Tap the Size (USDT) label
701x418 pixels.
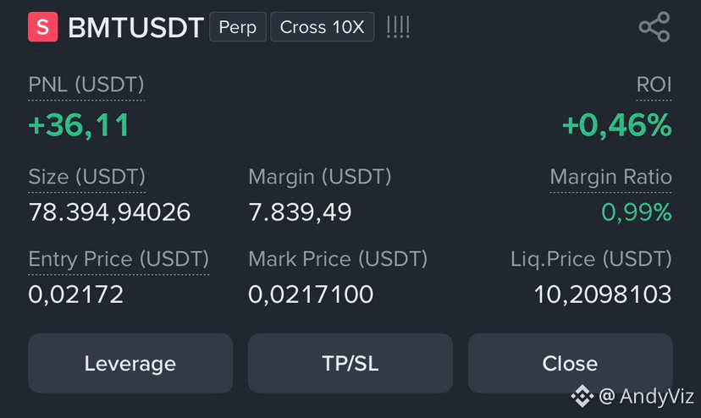click(86, 177)
